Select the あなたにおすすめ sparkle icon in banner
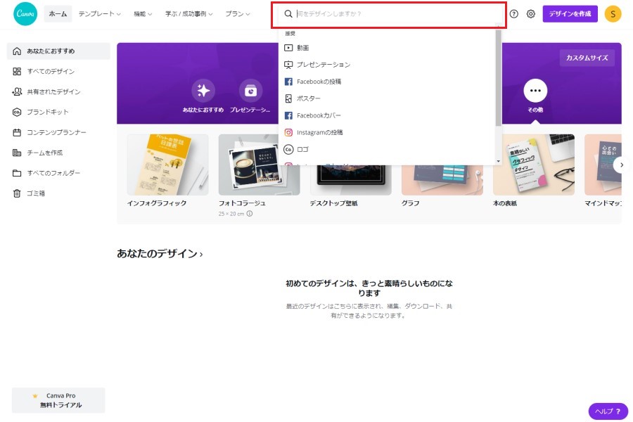Screen dimensions: 633x422 coord(203,91)
